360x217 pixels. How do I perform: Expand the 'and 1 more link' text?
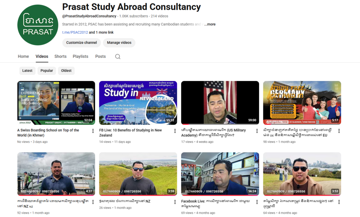pyautogui.click(x=101, y=33)
